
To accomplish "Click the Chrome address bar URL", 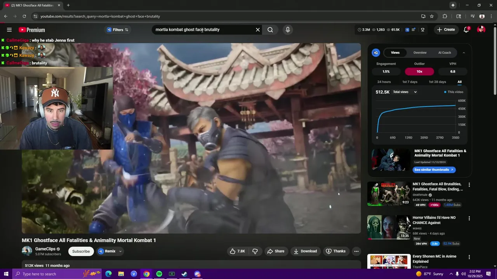I will 100,16.
